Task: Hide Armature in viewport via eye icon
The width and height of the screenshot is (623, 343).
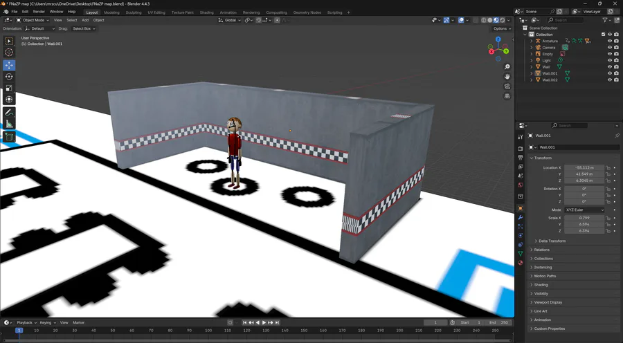Action: [610, 41]
